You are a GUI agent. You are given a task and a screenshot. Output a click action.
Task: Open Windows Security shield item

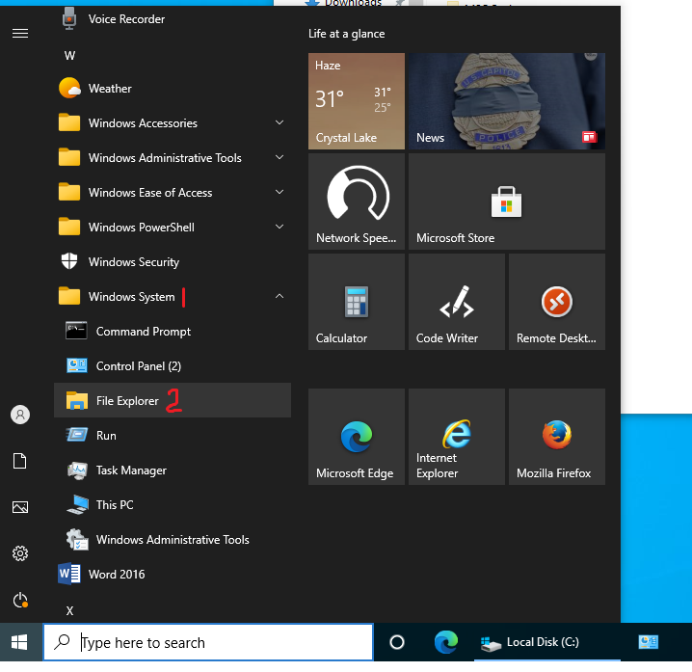point(173,262)
